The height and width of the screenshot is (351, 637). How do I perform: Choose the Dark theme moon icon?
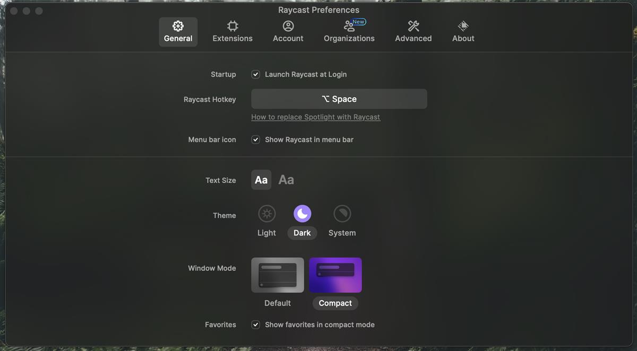pos(302,214)
